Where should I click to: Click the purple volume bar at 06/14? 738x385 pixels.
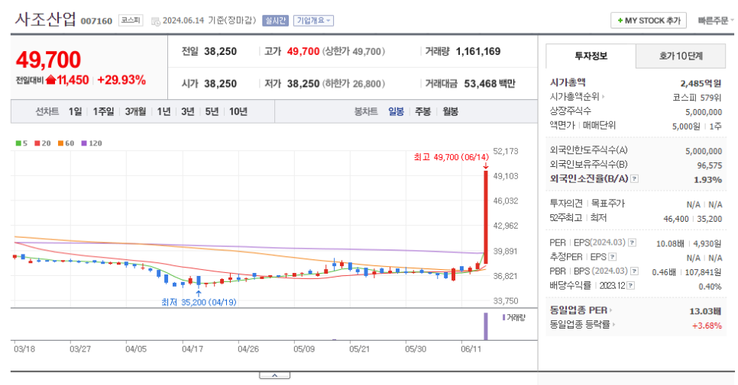click(x=486, y=326)
